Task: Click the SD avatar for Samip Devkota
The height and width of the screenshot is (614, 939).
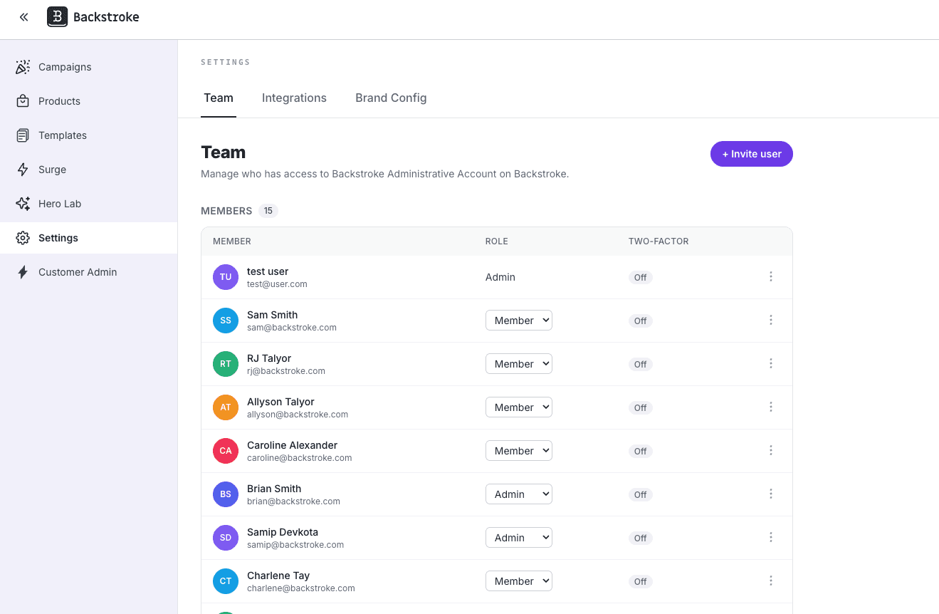Action: [x=226, y=538]
